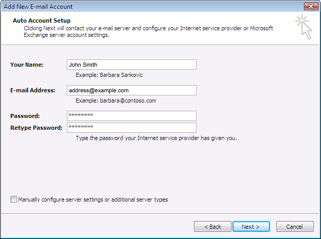The height and width of the screenshot is (239, 321).
Task: Cancel the e-mail account setup
Action: (294, 226)
